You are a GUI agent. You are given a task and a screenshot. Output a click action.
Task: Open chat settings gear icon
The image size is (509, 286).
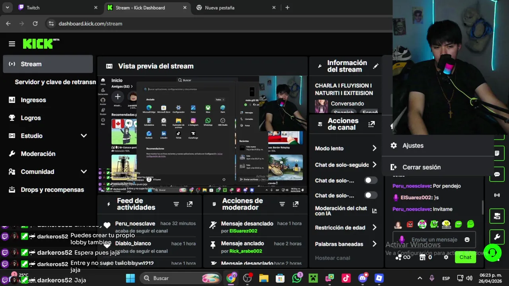click(x=446, y=257)
